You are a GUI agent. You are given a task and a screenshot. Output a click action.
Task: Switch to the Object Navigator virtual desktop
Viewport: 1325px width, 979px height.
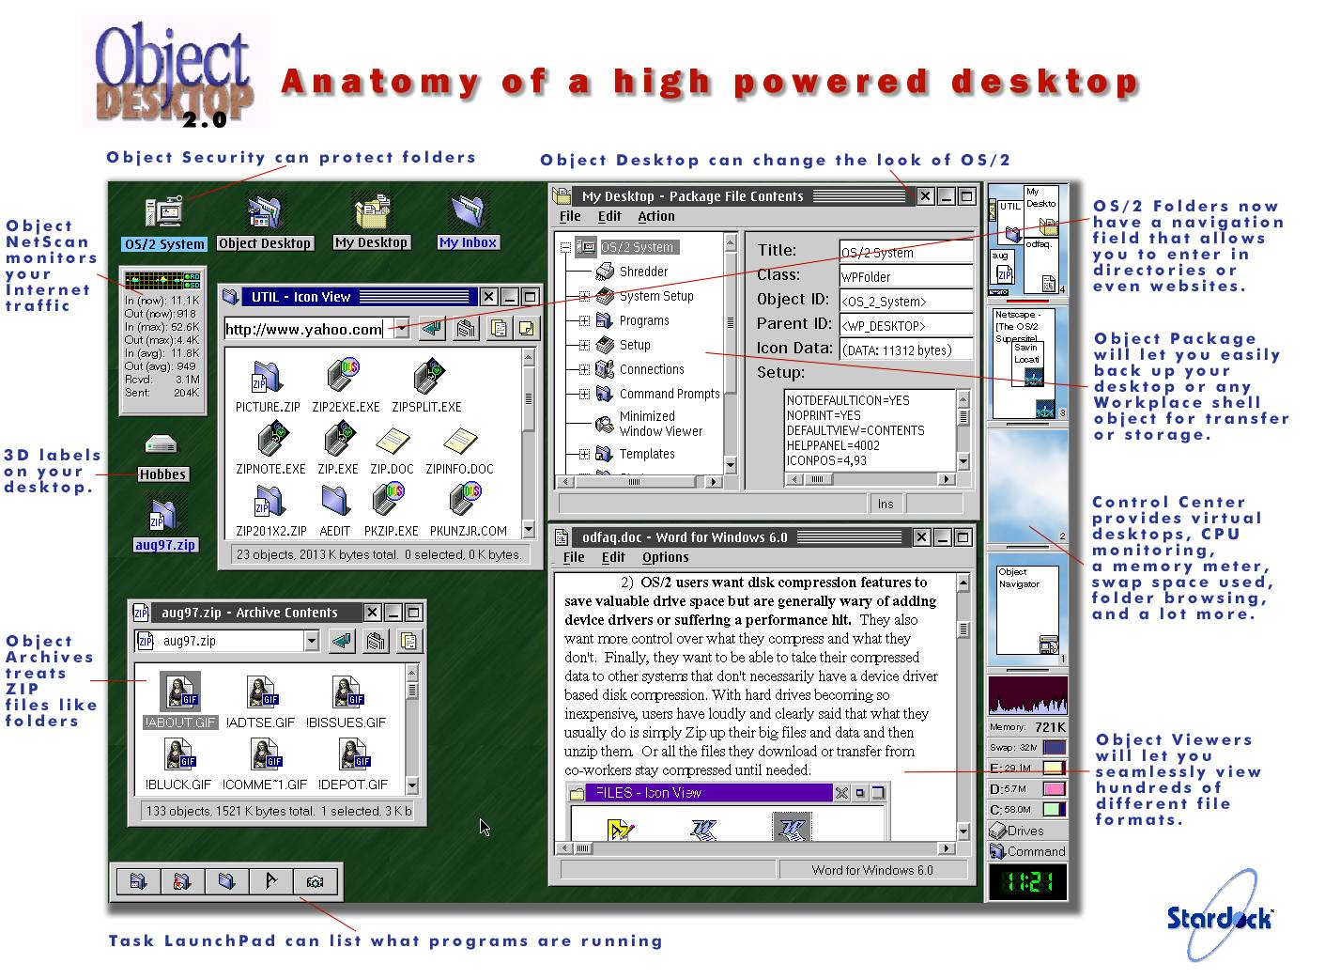point(1027,610)
